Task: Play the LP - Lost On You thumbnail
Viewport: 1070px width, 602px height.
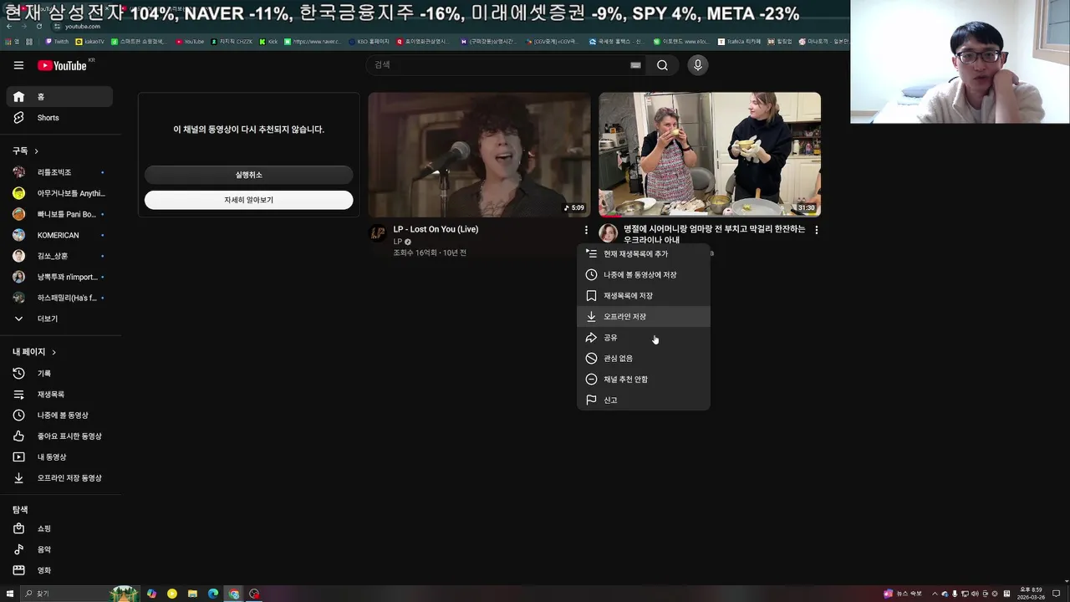Action: pyautogui.click(x=479, y=155)
